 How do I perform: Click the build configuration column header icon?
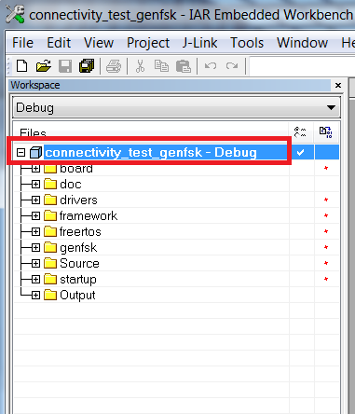(300, 132)
